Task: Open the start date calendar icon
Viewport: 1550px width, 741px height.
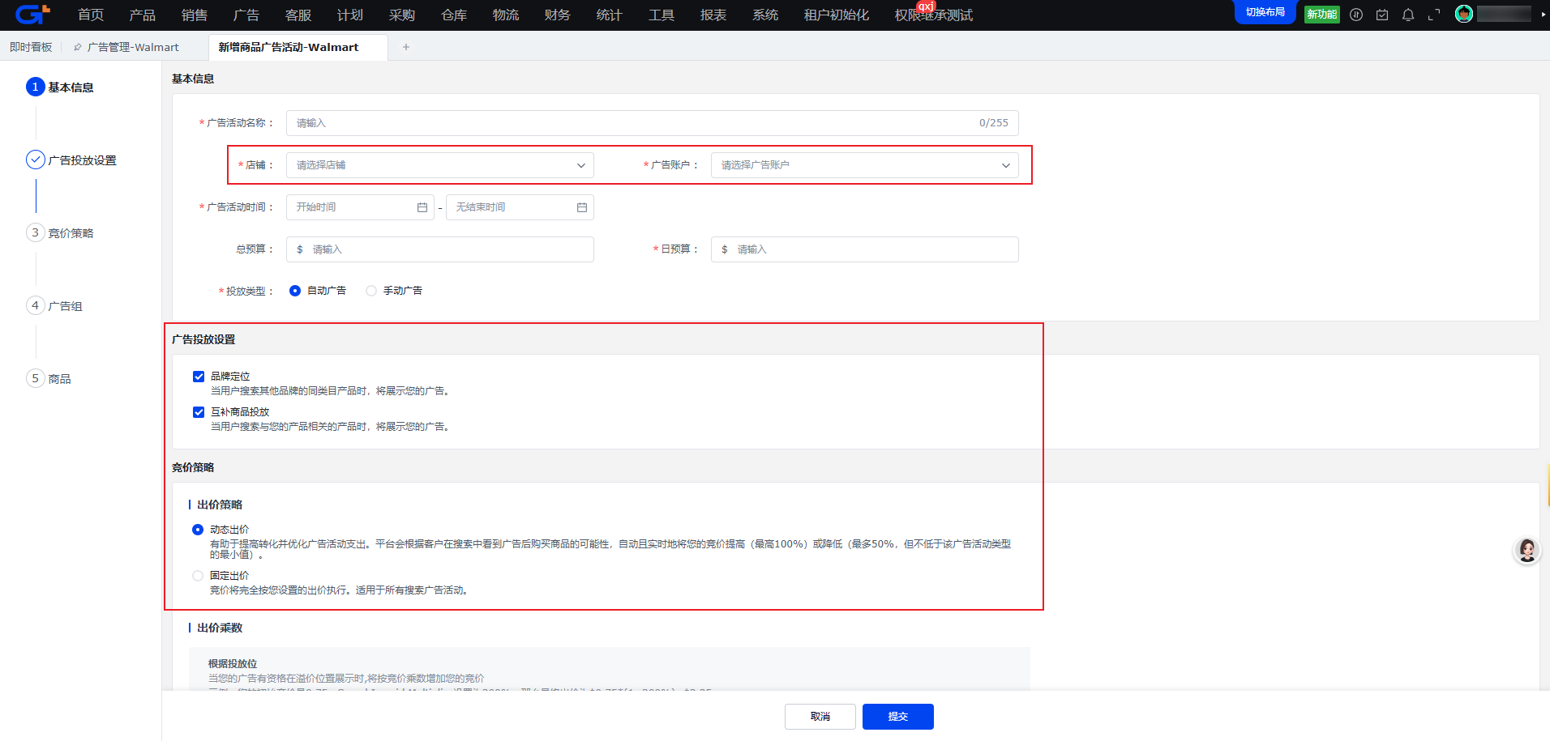Action: pyautogui.click(x=422, y=207)
